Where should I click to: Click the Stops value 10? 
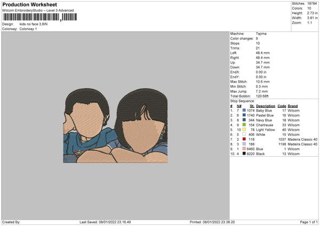click(x=258, y=43)
